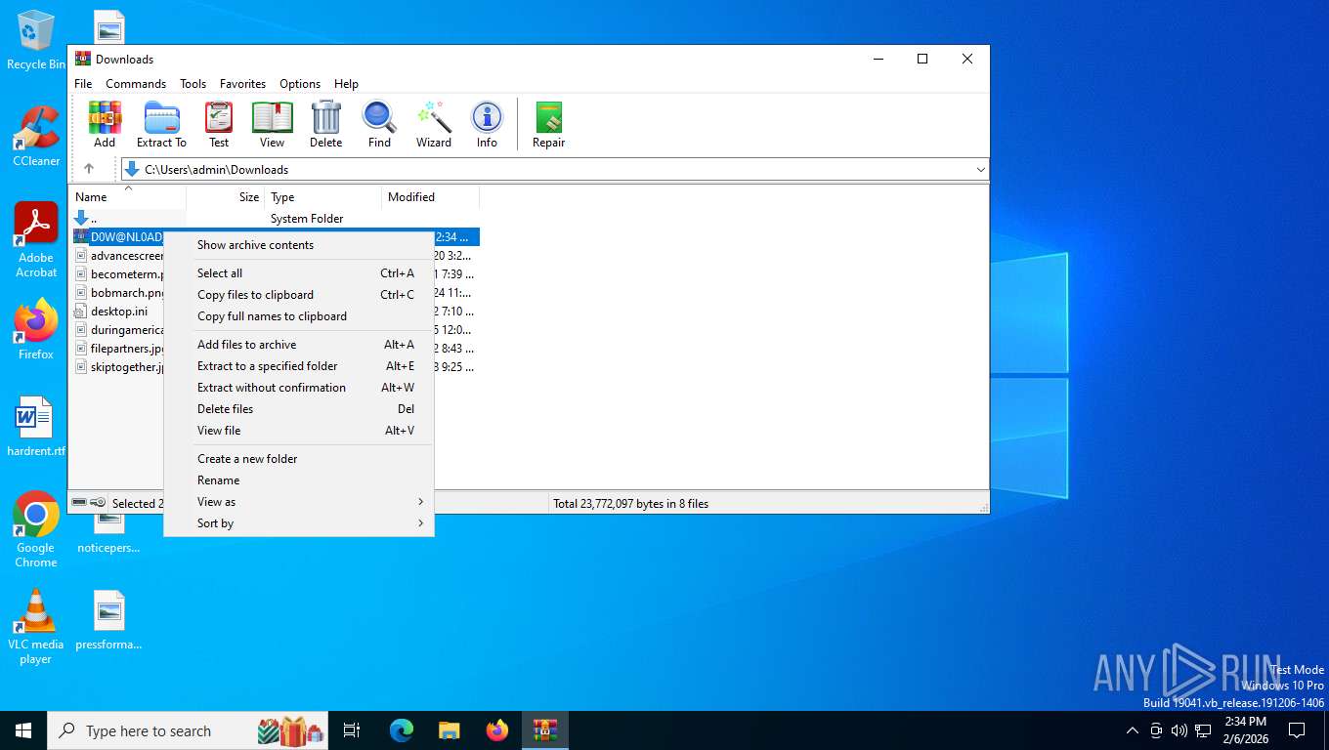This screenshot has height=750, width=1329.
Task: Select the bobmarch.png file row
Action: (x=117, y=293)
